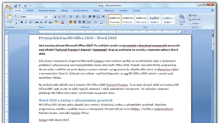Open the round Office button menu
The image size is (219, 123).
click(8, 8)
